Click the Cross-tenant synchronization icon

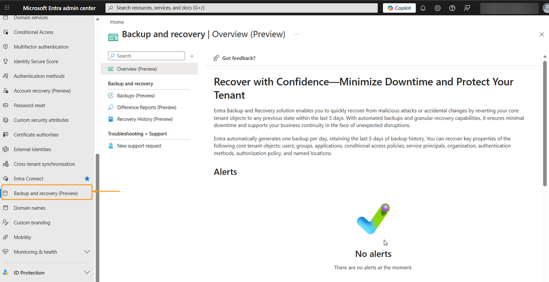pyautogui.click(x=5, y=164)
